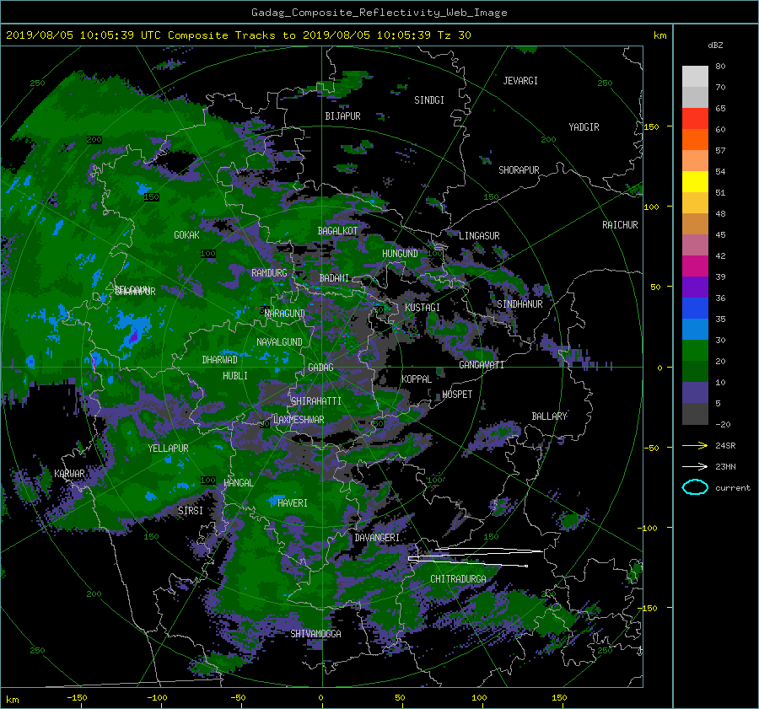Click the KUSTAGI city label
This screenshot has width=759, height=709.
(423, 308)
